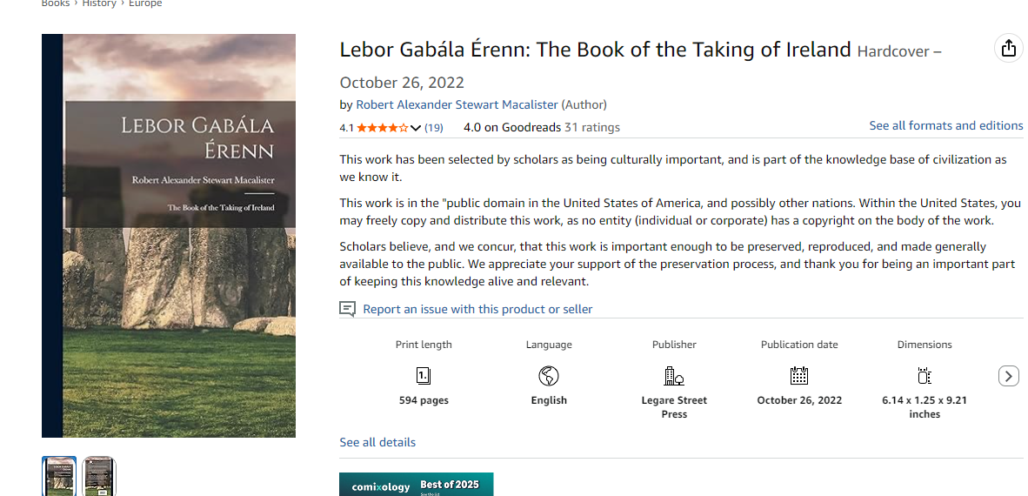Click the star rating graphic
This screenshot has width=1028, height=496.
point(382,128)
